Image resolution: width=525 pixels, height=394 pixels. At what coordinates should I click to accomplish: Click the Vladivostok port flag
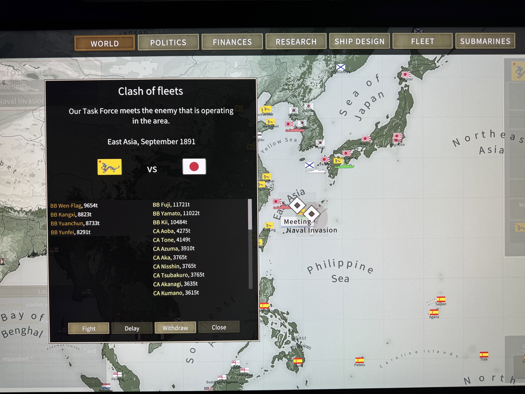tap(341, 67)
